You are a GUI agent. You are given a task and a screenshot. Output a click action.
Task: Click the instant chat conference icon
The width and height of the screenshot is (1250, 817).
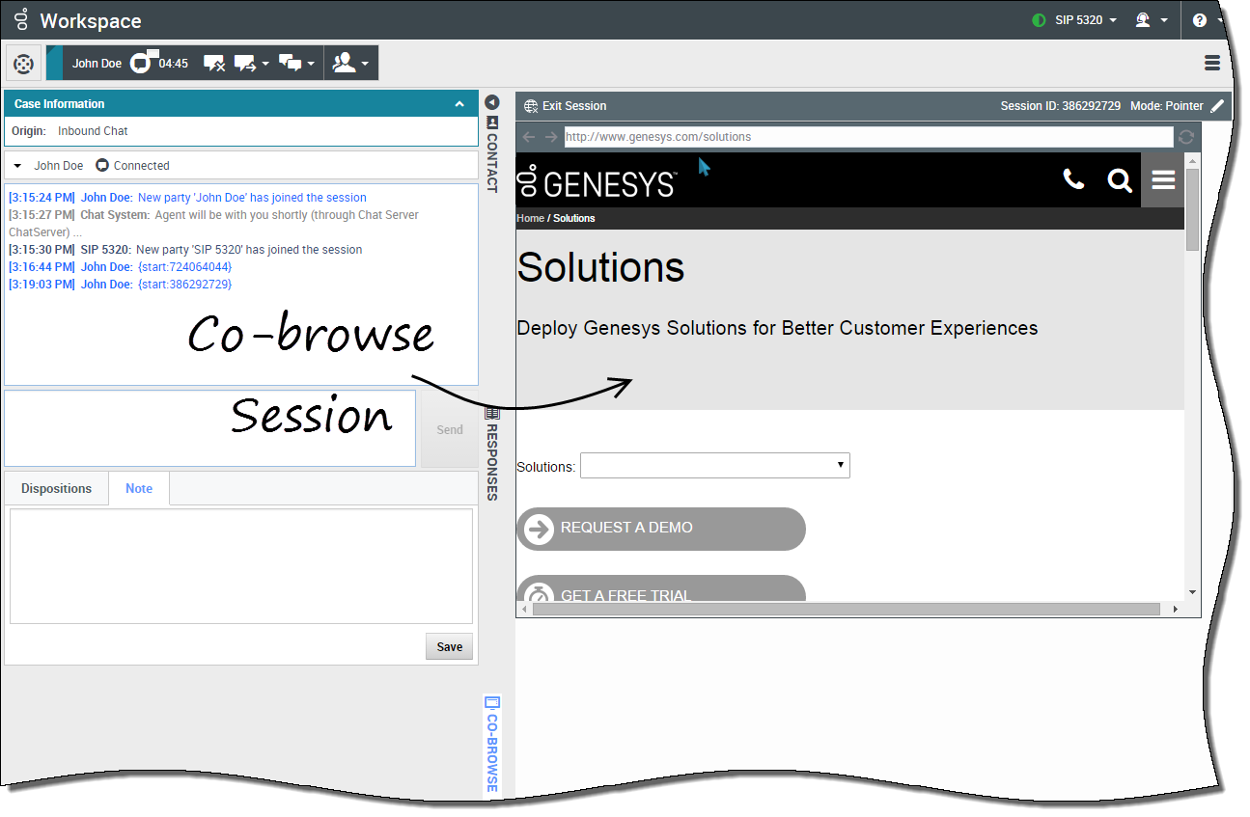coord(292,64)
